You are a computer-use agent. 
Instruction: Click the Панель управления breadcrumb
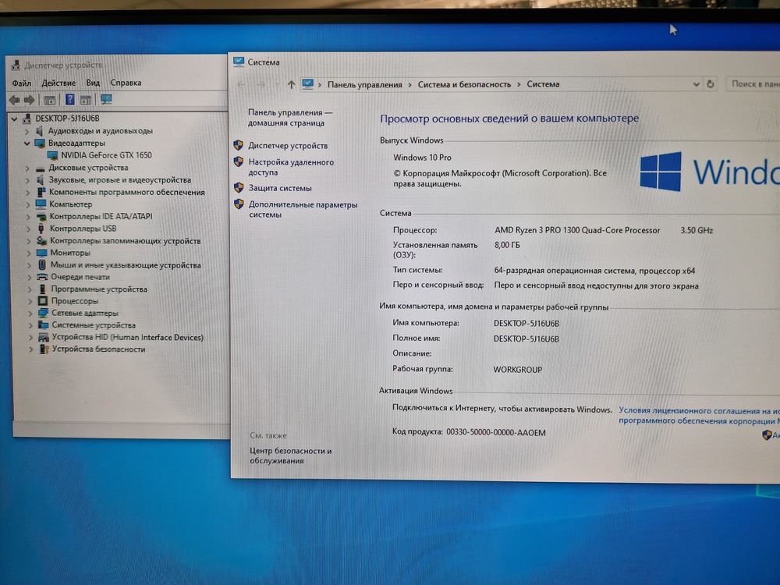point(364,84)
